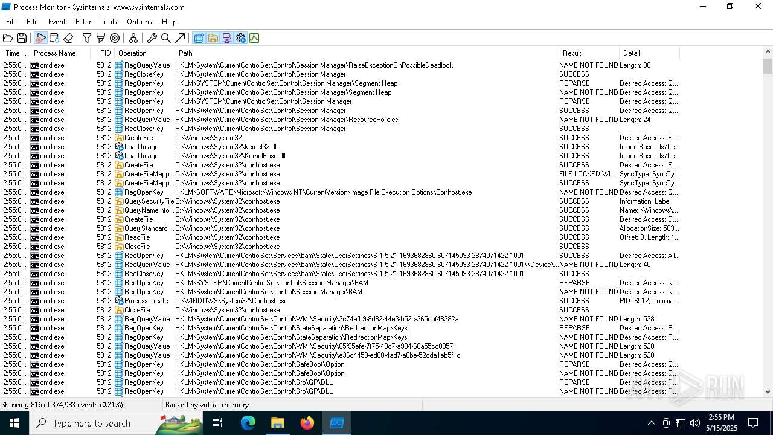Open File Explorer from taskbar
Image resolution: width=773 pixels, height=435 pixels.
pyautogui.click(x=277, y=423)
